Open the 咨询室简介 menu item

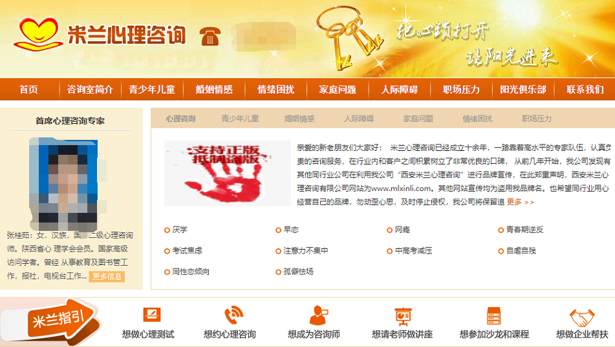90,89
